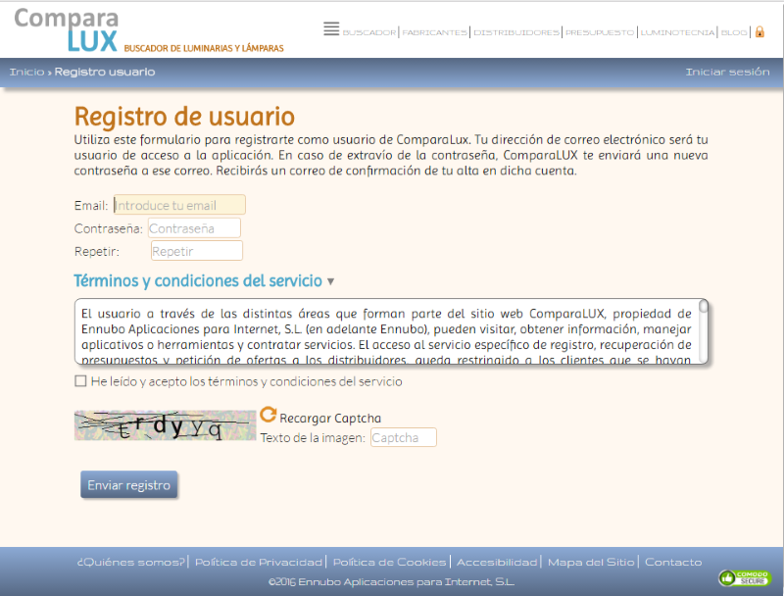The width and height of the screenshot is (784, 596).
Task: Focus the Captcha text input field
Action: click(x=403, y=437)
